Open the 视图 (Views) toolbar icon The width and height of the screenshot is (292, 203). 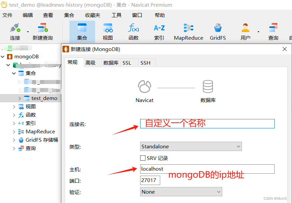pyautogui.click(x=107, y=31)
